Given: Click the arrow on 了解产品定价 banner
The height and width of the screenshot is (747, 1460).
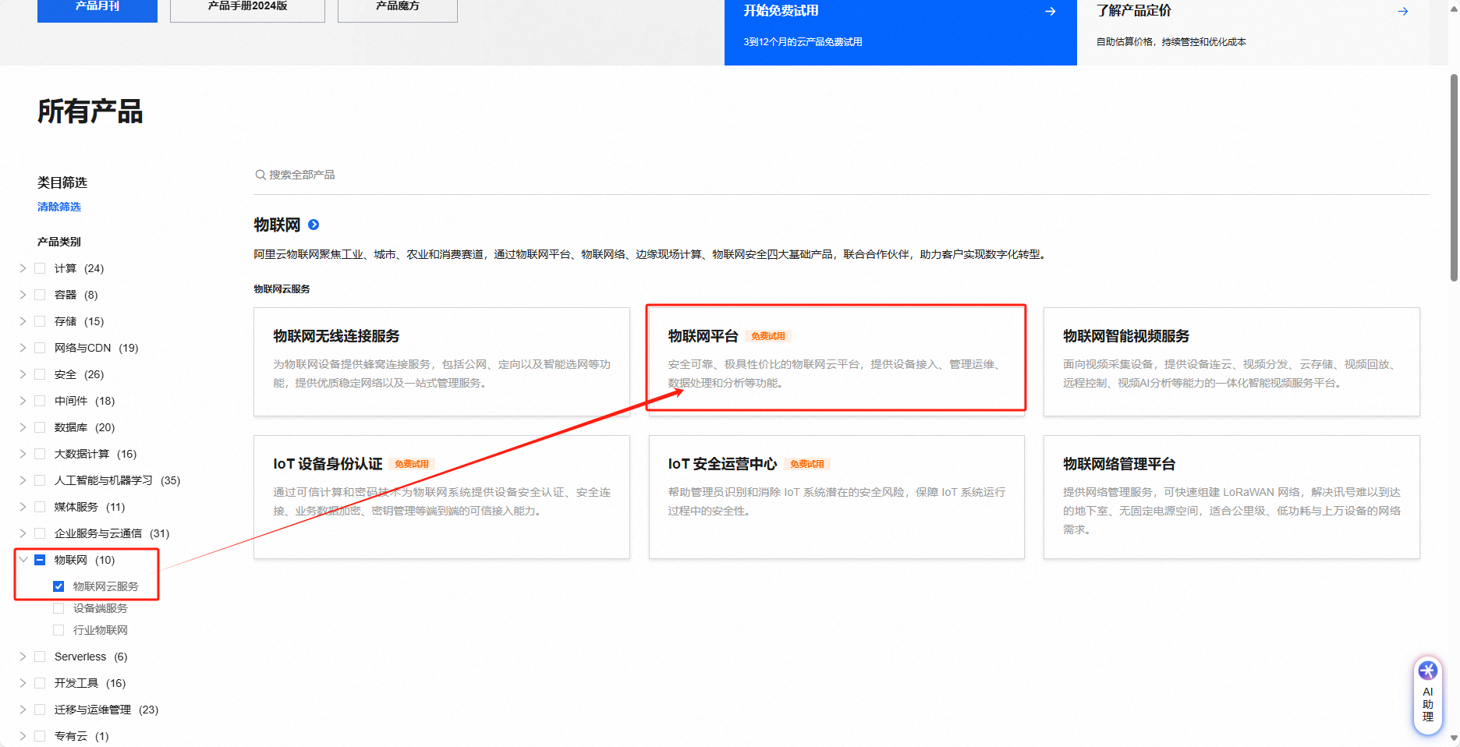Looking at the screenshot, I should pos(1402,12).
